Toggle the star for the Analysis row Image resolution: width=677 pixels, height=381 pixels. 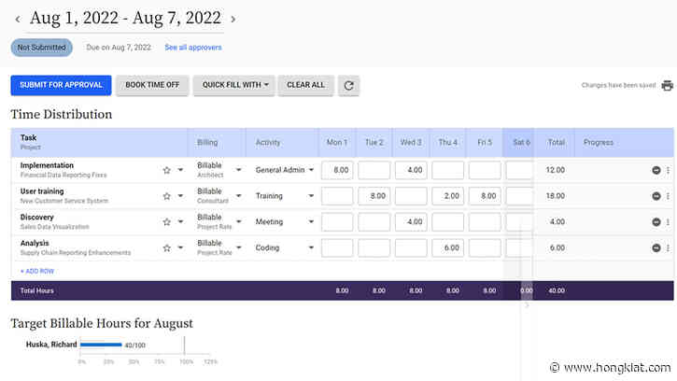166,248
